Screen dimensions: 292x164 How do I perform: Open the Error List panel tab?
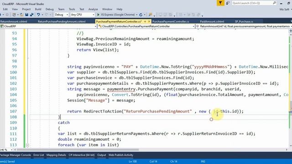(38, 155)
